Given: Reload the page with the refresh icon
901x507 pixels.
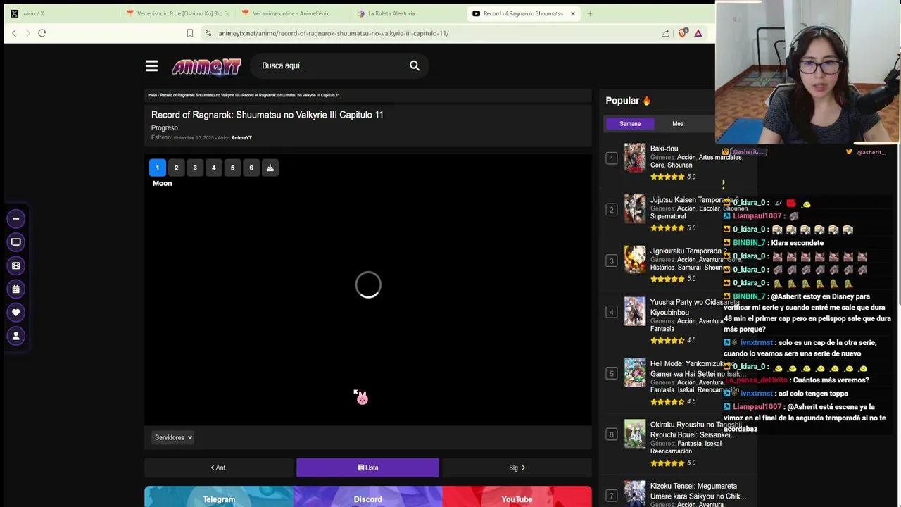Looking at the screenshot, I should click(x=42, y=33).
